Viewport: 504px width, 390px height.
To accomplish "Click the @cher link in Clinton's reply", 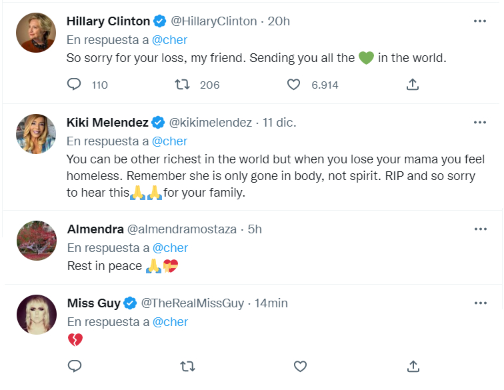I will [x=170, y=40].
